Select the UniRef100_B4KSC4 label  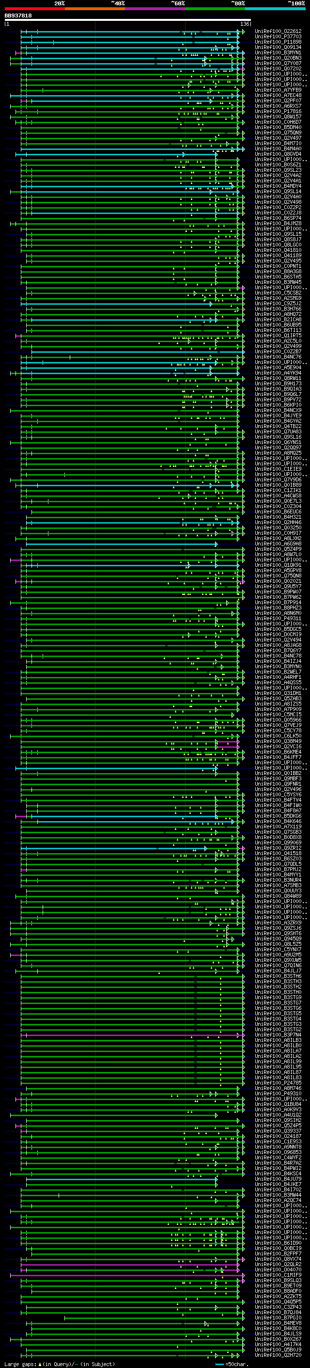pyautogui.click(x=278, y=1174)
